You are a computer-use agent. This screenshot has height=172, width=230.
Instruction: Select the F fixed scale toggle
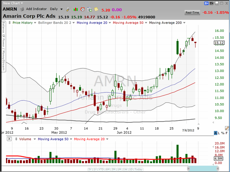227,133
